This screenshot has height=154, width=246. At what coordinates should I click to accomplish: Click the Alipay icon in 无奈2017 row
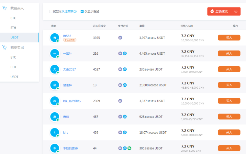pyautogui.click(x=125, y=69)
